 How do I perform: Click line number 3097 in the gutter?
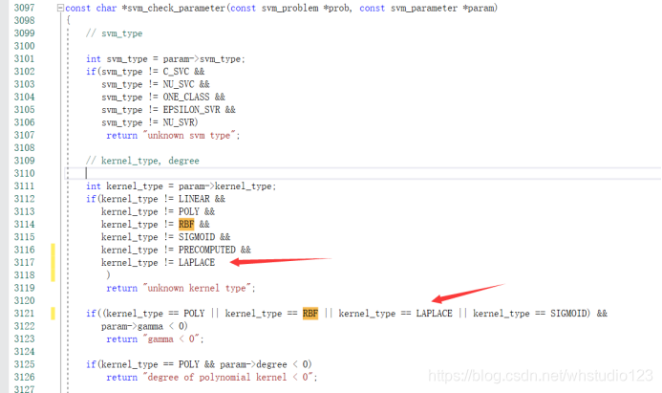pos(24,8)
